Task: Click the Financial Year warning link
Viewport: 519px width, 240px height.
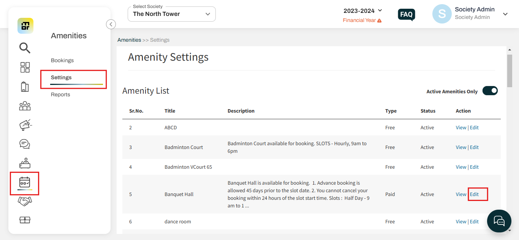Action: click(x=362, y=20)
